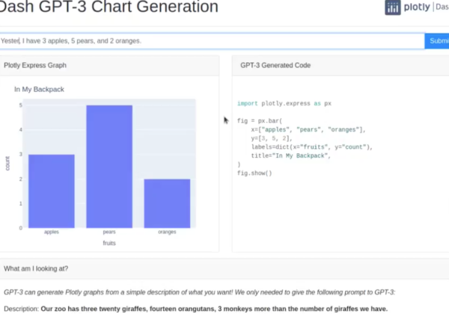Click the 'Dash GPT-3 Chart Generation' heading
The height and width of the screenshot is (314, 449).
pos(109,8)
